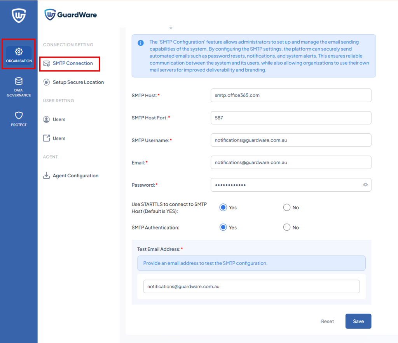Click the 'Provide an email address to test' hint
Viewport: 398px width, 343px height.
click(x=205, y=263)
